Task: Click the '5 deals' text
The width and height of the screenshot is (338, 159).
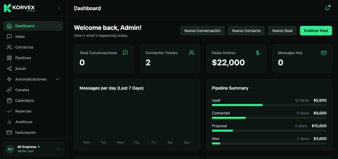Action: 301,126
